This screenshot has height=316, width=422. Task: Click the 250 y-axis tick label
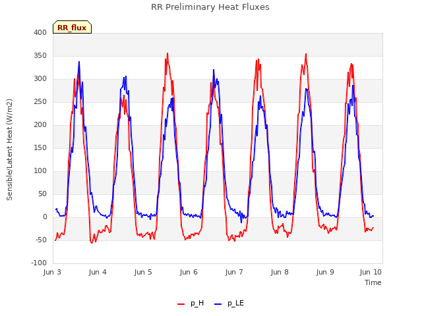click(x=40, y=102)
